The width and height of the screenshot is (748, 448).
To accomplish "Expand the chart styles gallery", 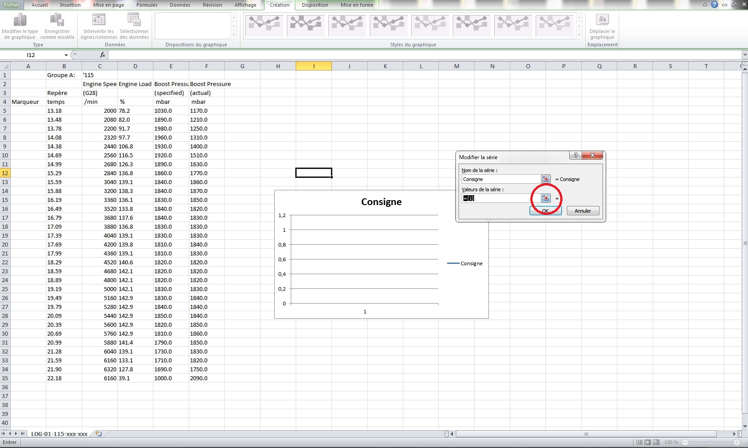I will 579,35.
